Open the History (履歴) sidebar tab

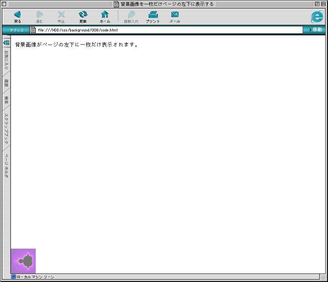[x=6, y=83]
